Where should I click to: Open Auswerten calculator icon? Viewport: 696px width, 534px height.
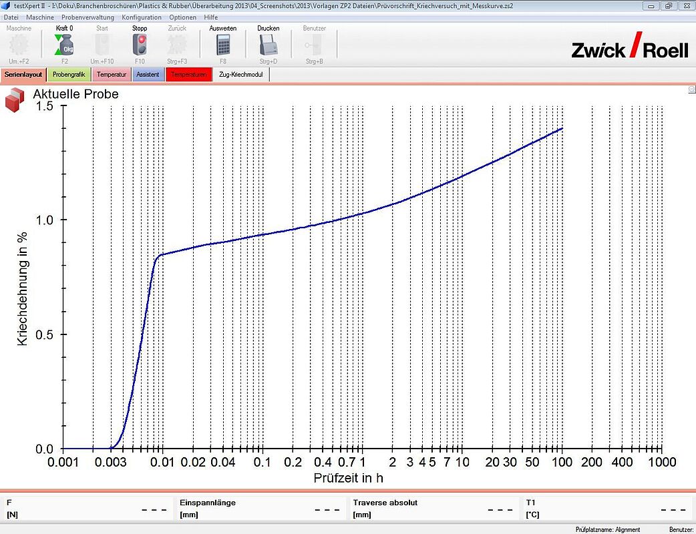(x=223, y=45)
